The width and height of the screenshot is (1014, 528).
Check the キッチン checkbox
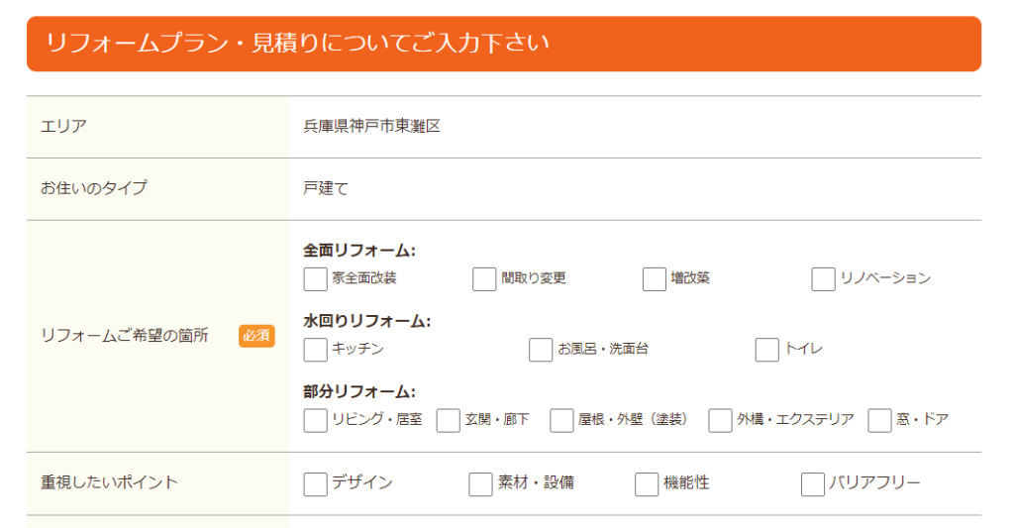[x=315, y=350]
